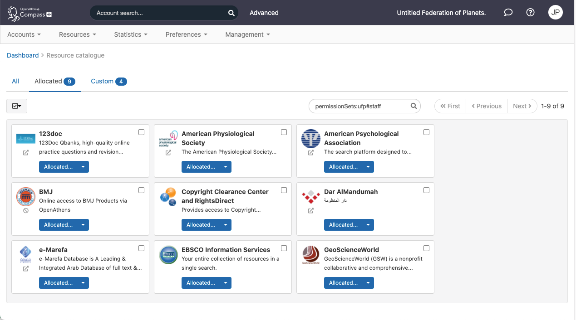The height and width of the screenshot is (320, 576).
Task: Open external link icon for Dar AlMandumah
Action: coord(311,211)
